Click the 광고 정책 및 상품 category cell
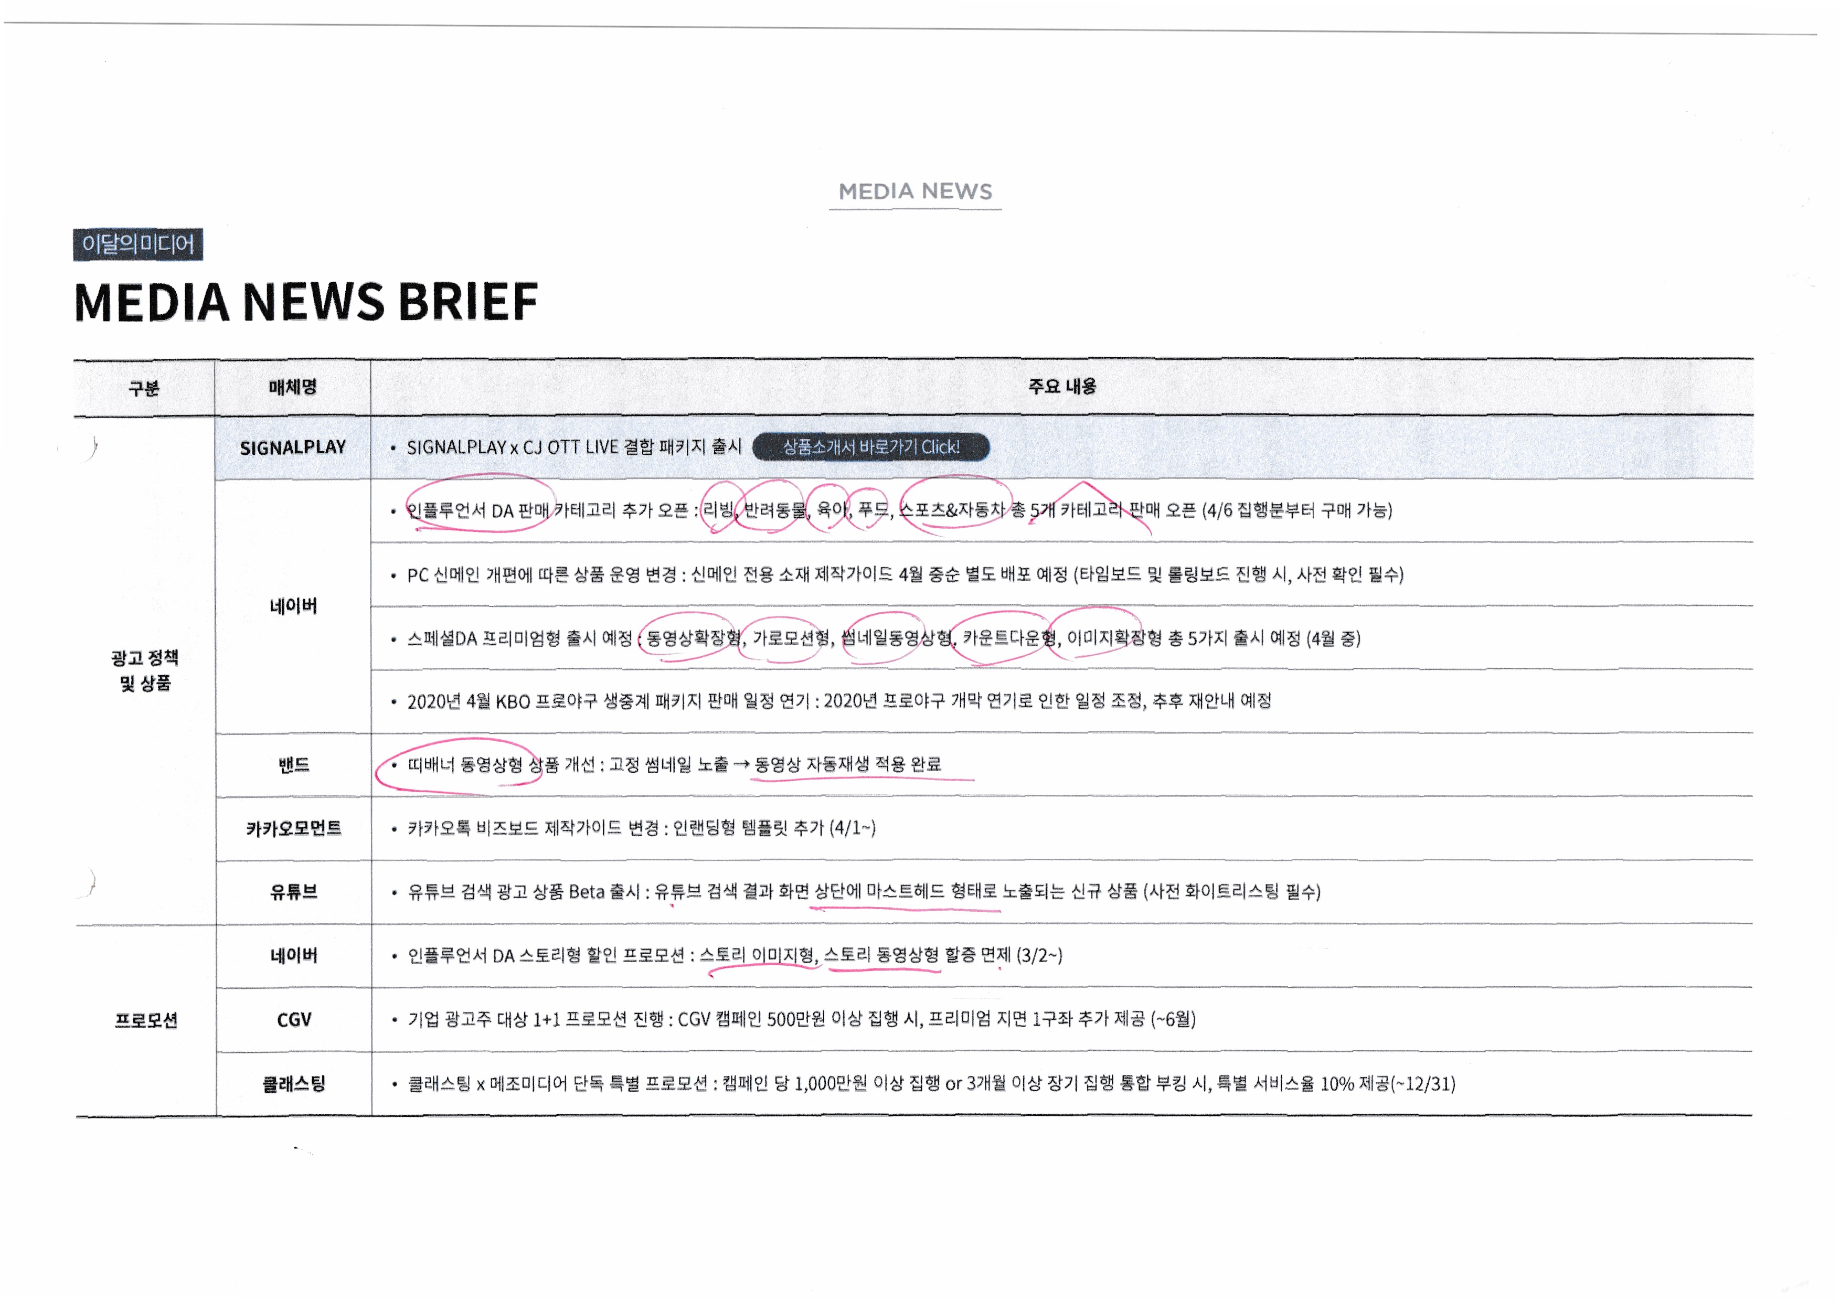This screenshot has width=1840, height=1301. (145, 670)
